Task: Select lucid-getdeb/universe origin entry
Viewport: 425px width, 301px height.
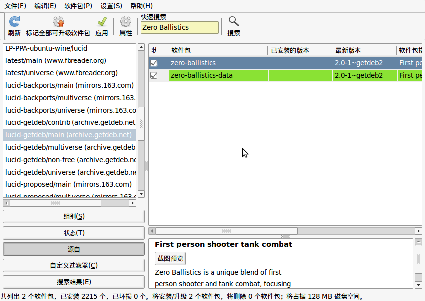Action: 70,172
